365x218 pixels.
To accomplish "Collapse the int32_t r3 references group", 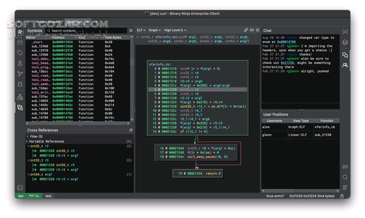I will 29,160.
